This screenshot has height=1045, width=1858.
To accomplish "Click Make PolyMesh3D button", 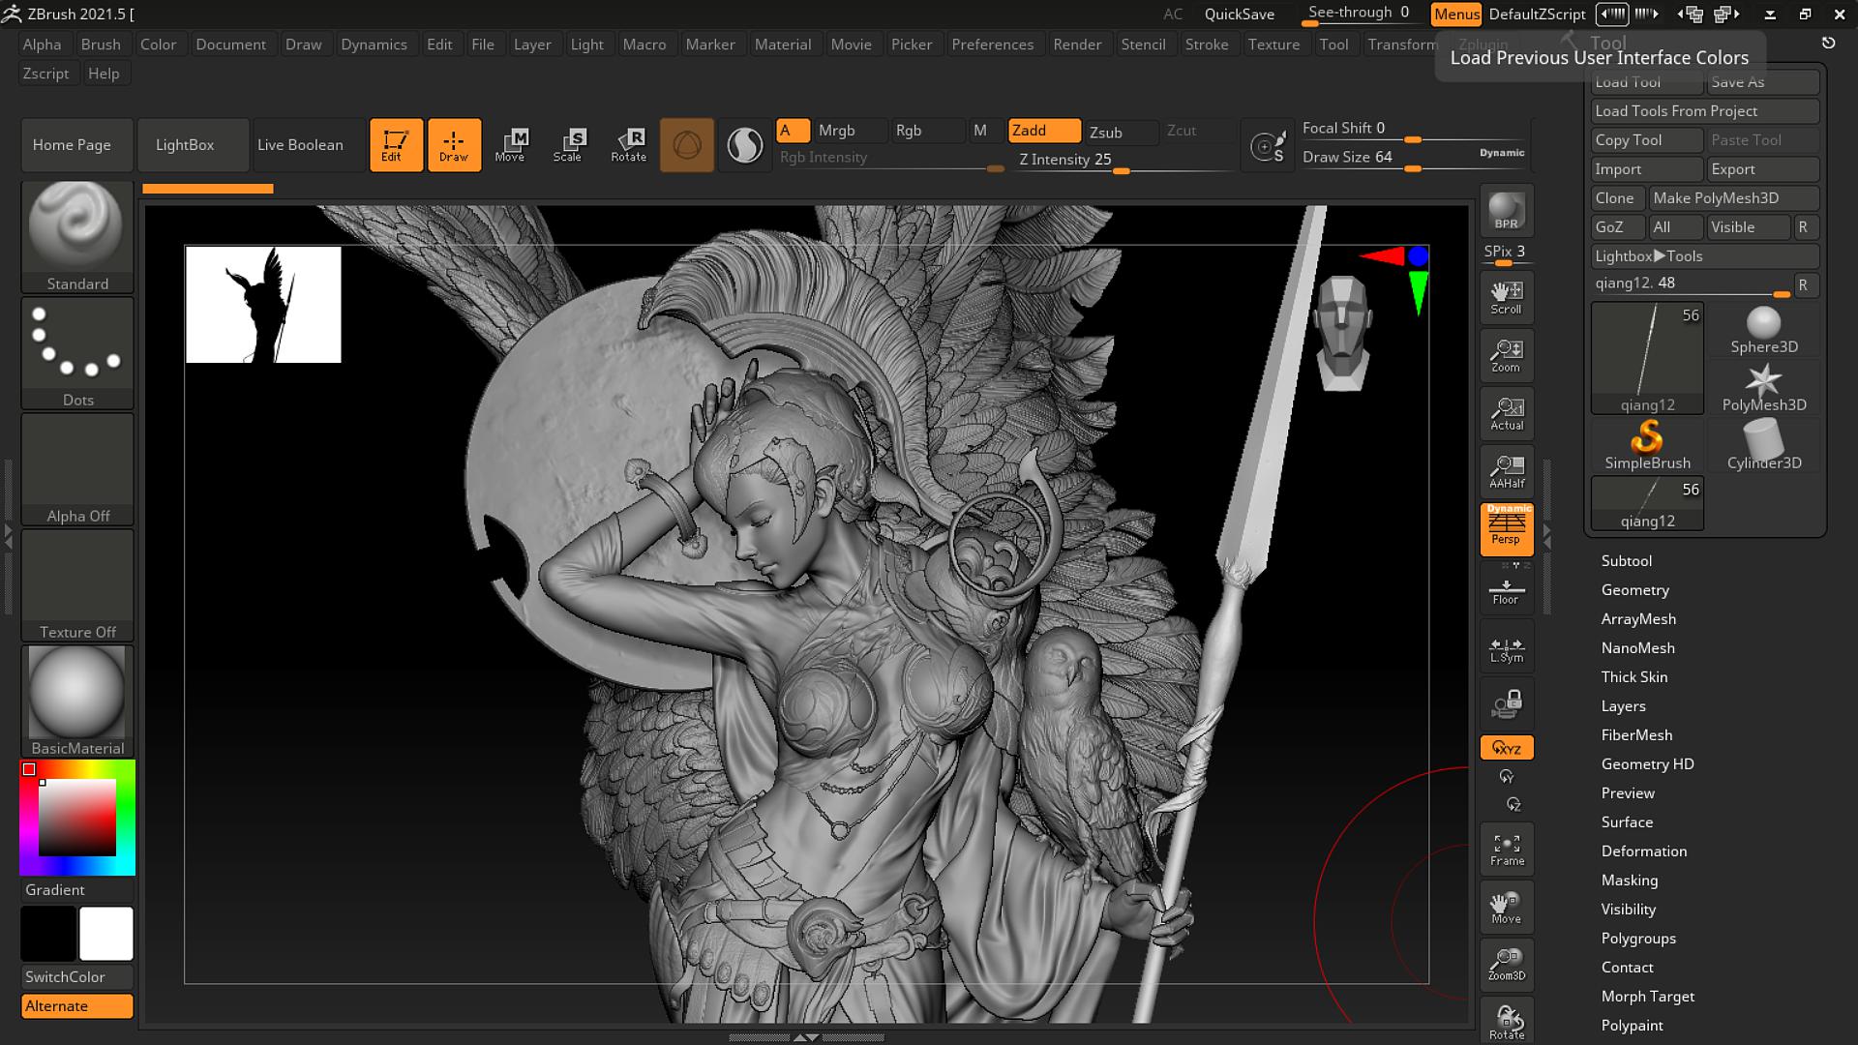I will tap(1734, 198).
